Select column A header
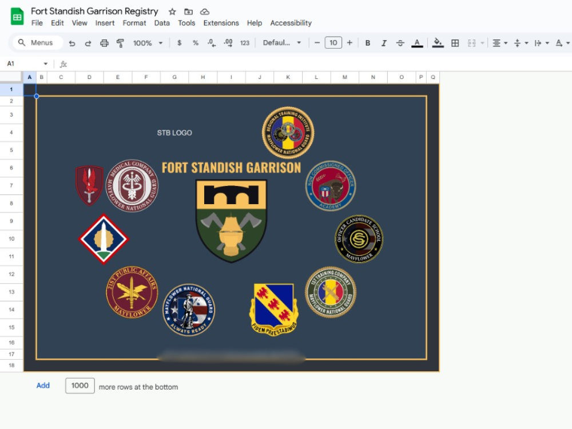Screen dimensions: 572x429 coord(30,77)
